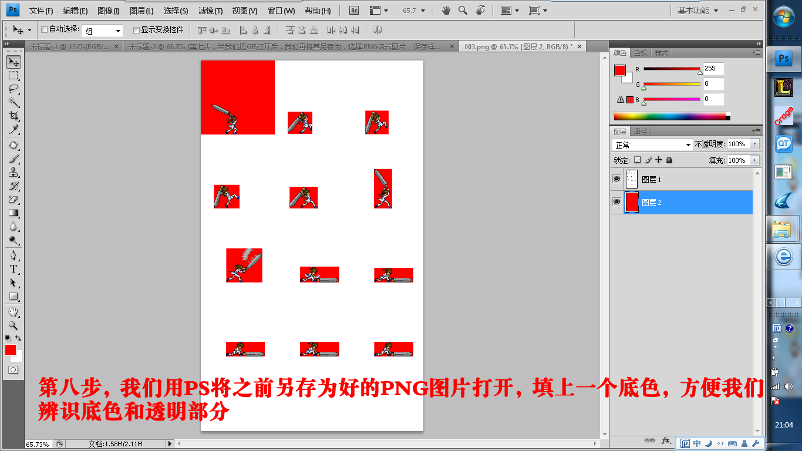Toggle lock transparent pixels

tap(637, 160)
